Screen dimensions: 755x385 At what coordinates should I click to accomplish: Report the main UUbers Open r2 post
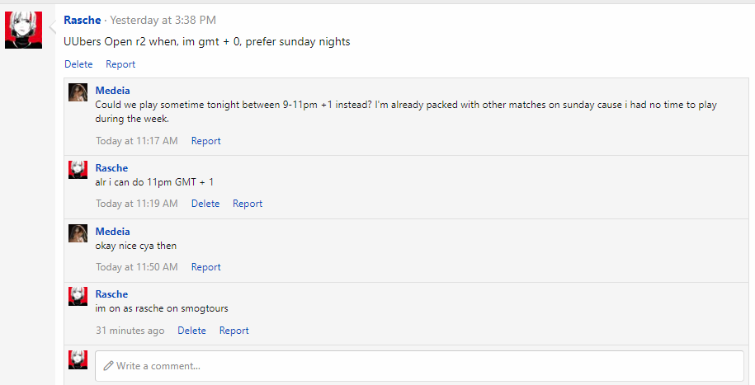coord(120,64)
